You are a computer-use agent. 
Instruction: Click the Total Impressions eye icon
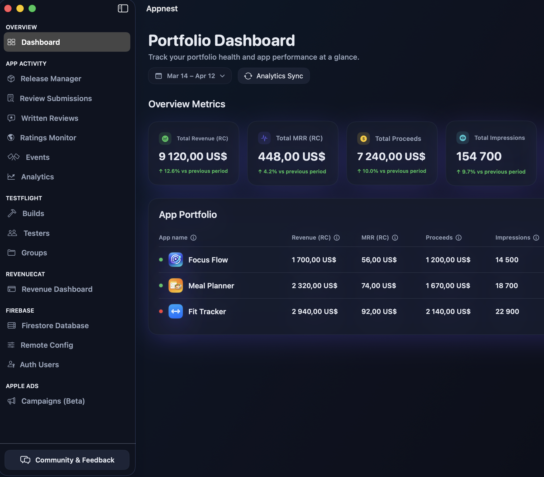(463, 138)
